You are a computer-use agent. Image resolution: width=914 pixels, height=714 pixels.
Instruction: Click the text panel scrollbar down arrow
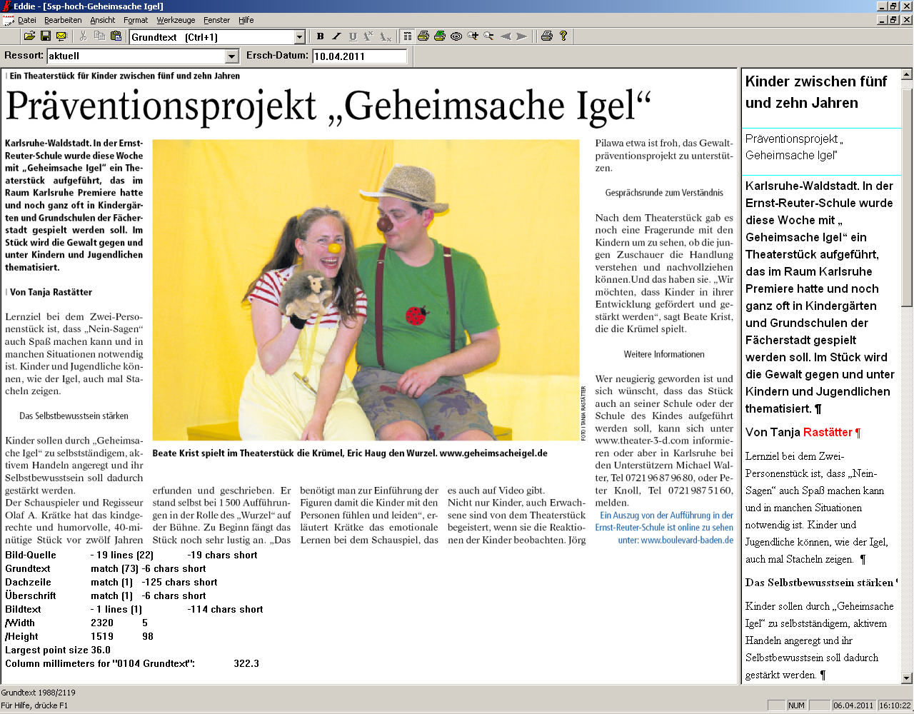coord(907,678)
